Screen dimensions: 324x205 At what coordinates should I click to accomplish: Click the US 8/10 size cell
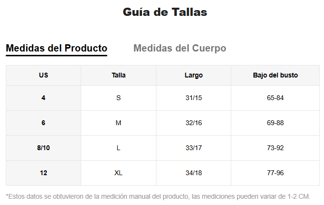pyautogui.click(x=43, y=148)
